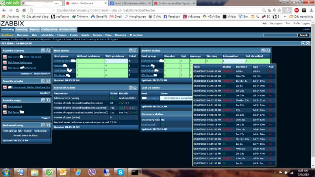Open the Get support link

[x=276, y=24]
